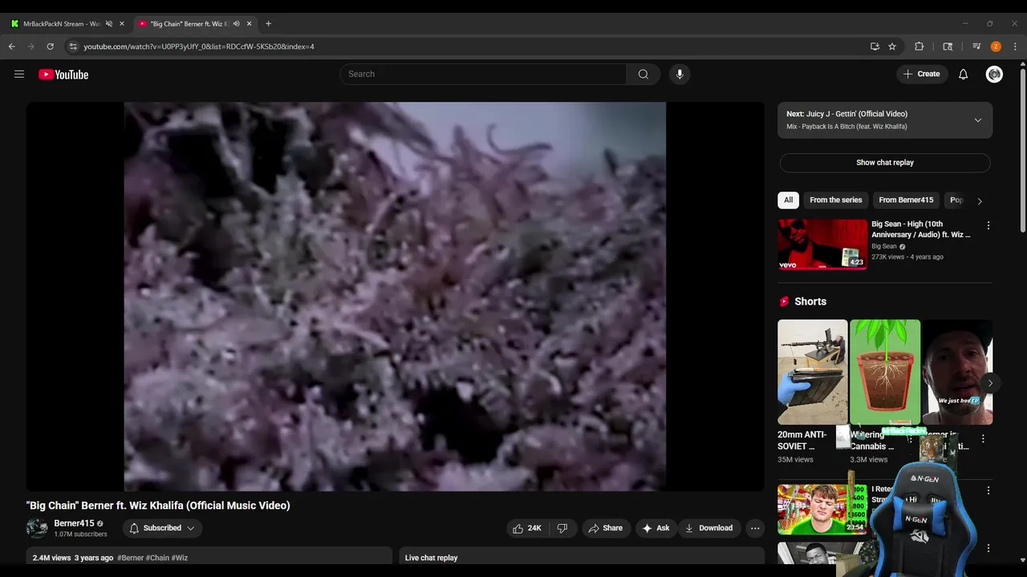Click the Big Sean channel name
Viewport: 1027px width, 577px height.
pos(884,247)
